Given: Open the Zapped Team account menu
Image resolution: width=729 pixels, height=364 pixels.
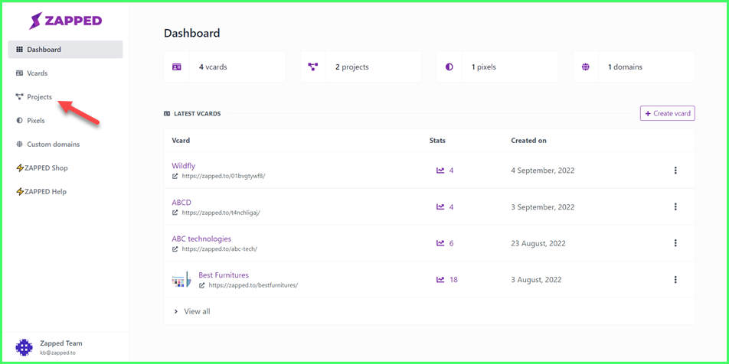Looking at the screenshot, I should 64,347.
